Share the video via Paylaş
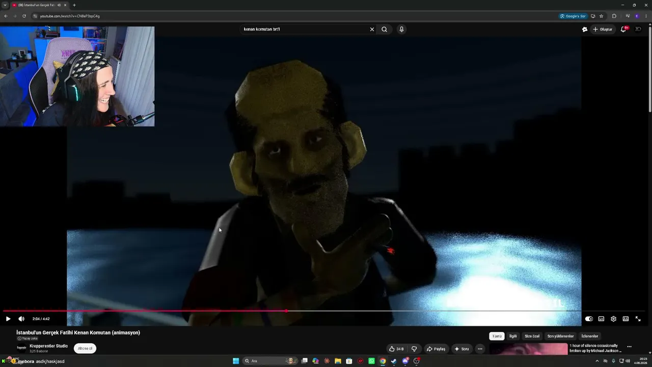The height and width of the screenshot is (367, 652). tap(436, 349)
